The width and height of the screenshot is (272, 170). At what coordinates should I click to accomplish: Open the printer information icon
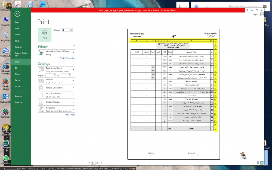click(x=74, y=46)
